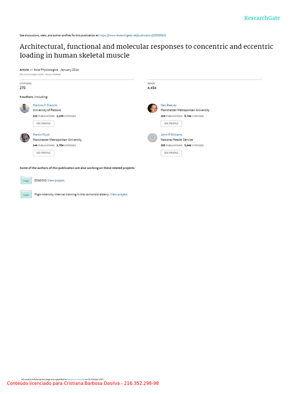Click Neil Reeves' profile photo
295x394 pixels.
click(152, 108)
